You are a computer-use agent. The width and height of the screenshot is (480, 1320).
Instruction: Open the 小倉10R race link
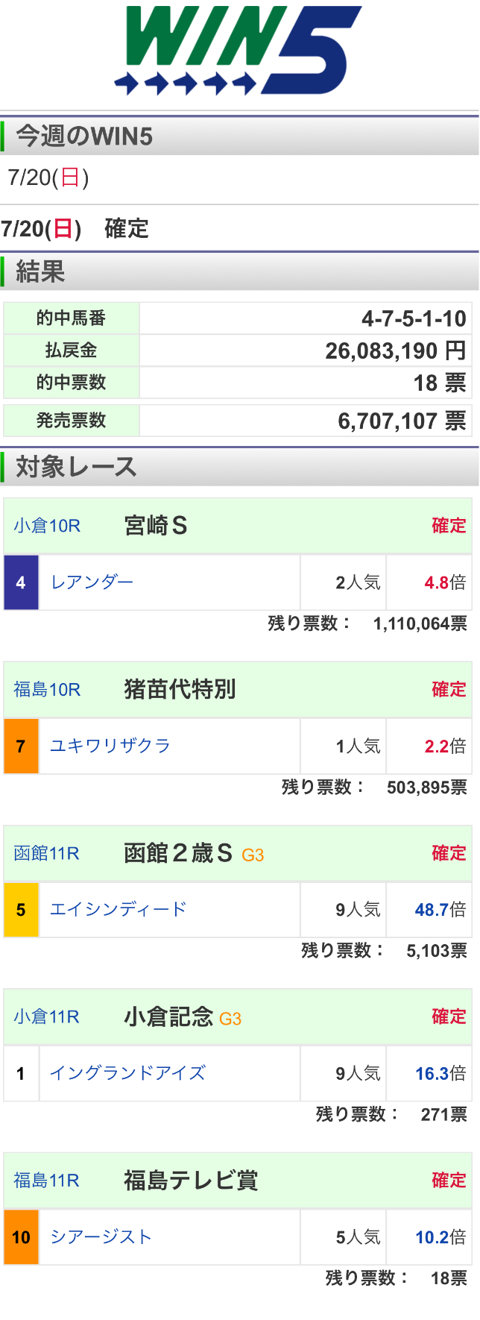(47, 526)
